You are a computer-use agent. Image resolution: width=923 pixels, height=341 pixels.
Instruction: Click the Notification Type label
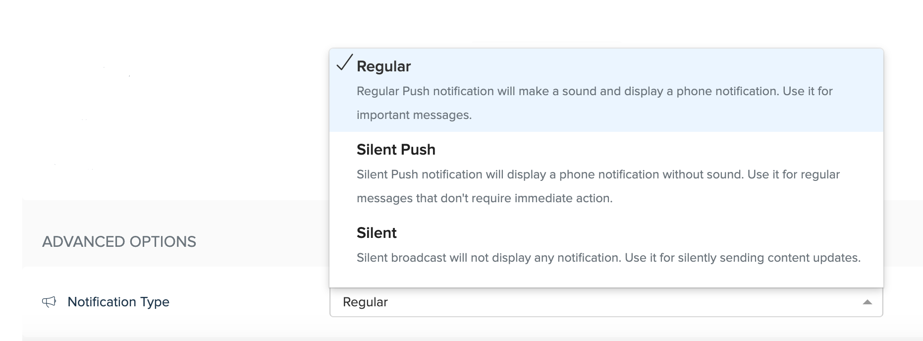(x=118, y=302)
